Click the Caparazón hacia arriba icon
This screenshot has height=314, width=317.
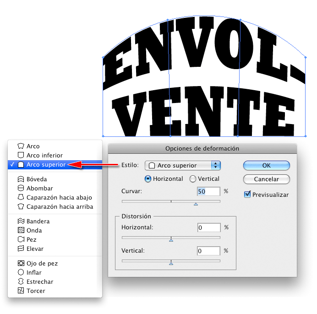pos(21,206)
